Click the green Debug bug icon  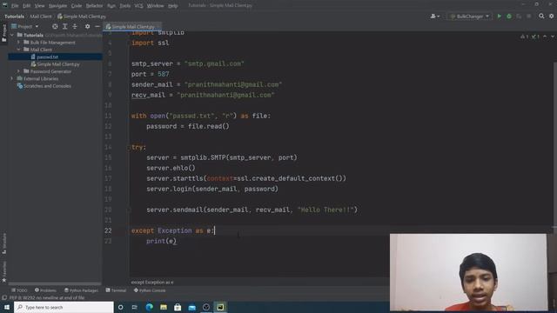(509, 17)
